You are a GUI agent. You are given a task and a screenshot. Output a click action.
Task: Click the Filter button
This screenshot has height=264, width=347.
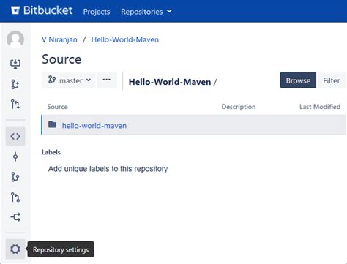tap(331, 80)
